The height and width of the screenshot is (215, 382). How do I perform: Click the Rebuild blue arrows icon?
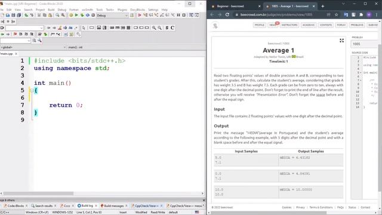(x=88, y=15)
